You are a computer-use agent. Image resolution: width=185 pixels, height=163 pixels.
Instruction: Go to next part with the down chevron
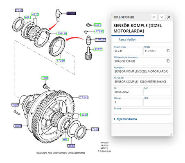coord(162,17)
